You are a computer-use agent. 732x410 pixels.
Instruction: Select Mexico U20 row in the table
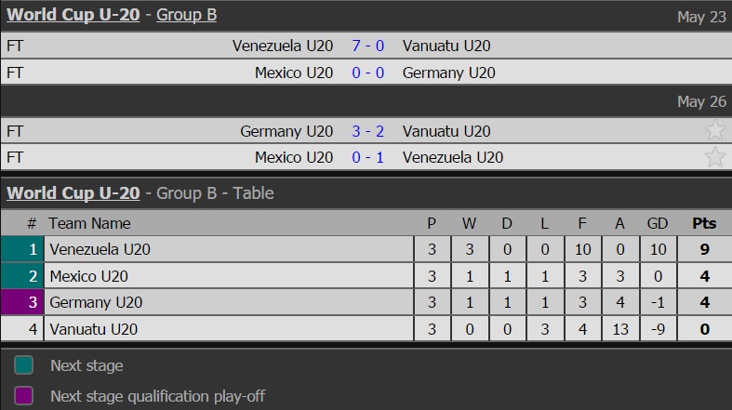(88, 275)
